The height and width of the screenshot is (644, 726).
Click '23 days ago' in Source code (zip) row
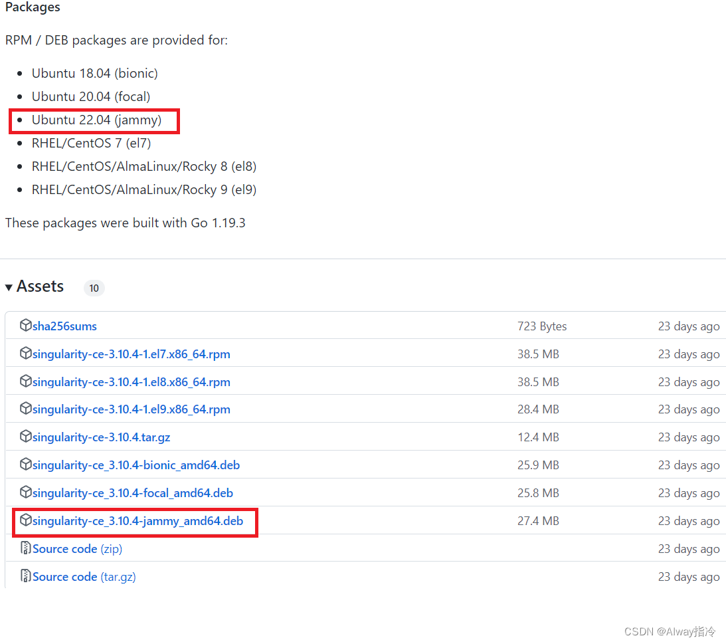(x=689, y=549)
